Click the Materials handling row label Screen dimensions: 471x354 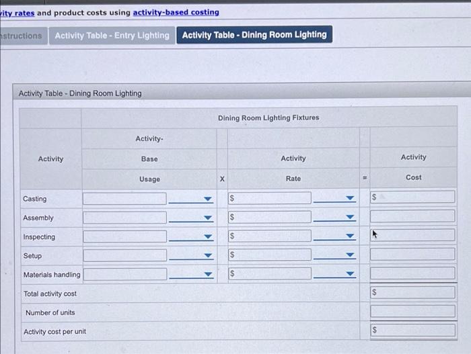tap(52, 275)
